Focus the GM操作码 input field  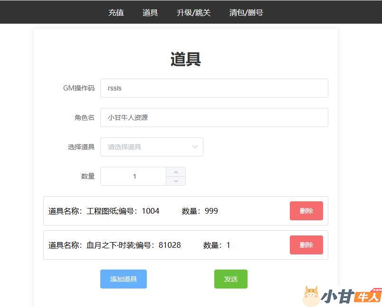tap(214, 88)
